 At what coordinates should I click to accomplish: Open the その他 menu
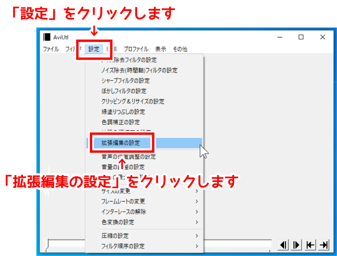(180, 49)
